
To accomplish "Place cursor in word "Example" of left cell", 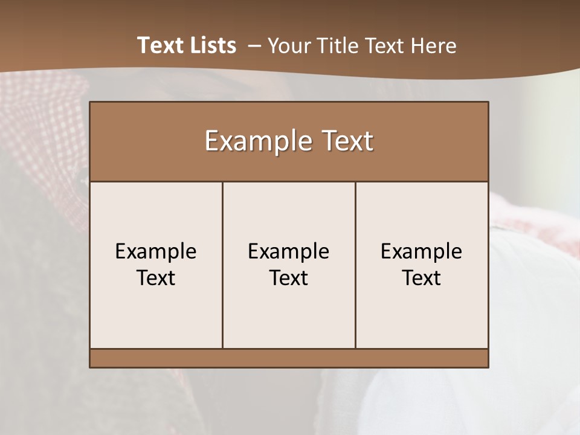I will tap(156, 252).
